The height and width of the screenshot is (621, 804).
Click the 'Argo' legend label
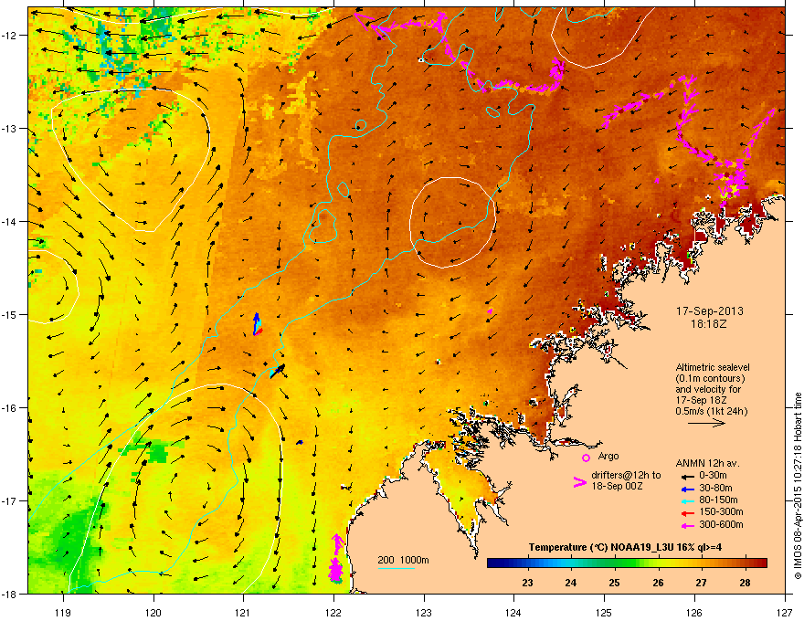[x=608, y=456]
